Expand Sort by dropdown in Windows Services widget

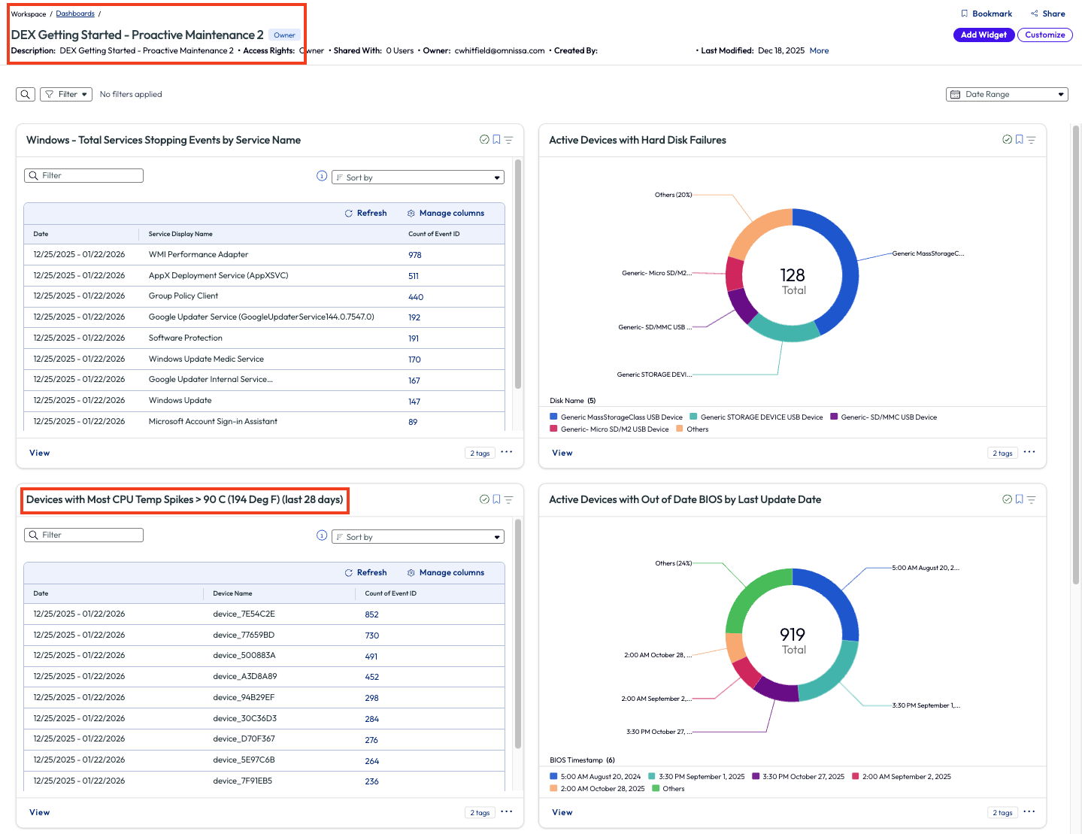coord(418,177)
